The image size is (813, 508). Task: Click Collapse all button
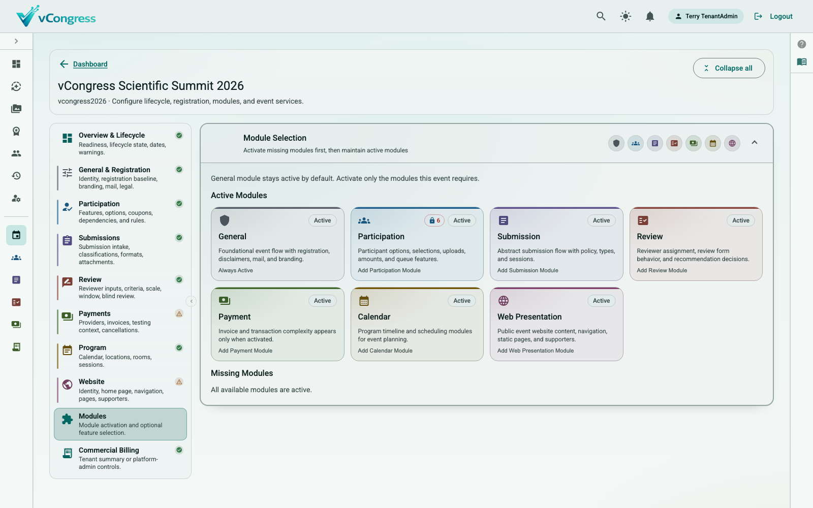[729, 68]
